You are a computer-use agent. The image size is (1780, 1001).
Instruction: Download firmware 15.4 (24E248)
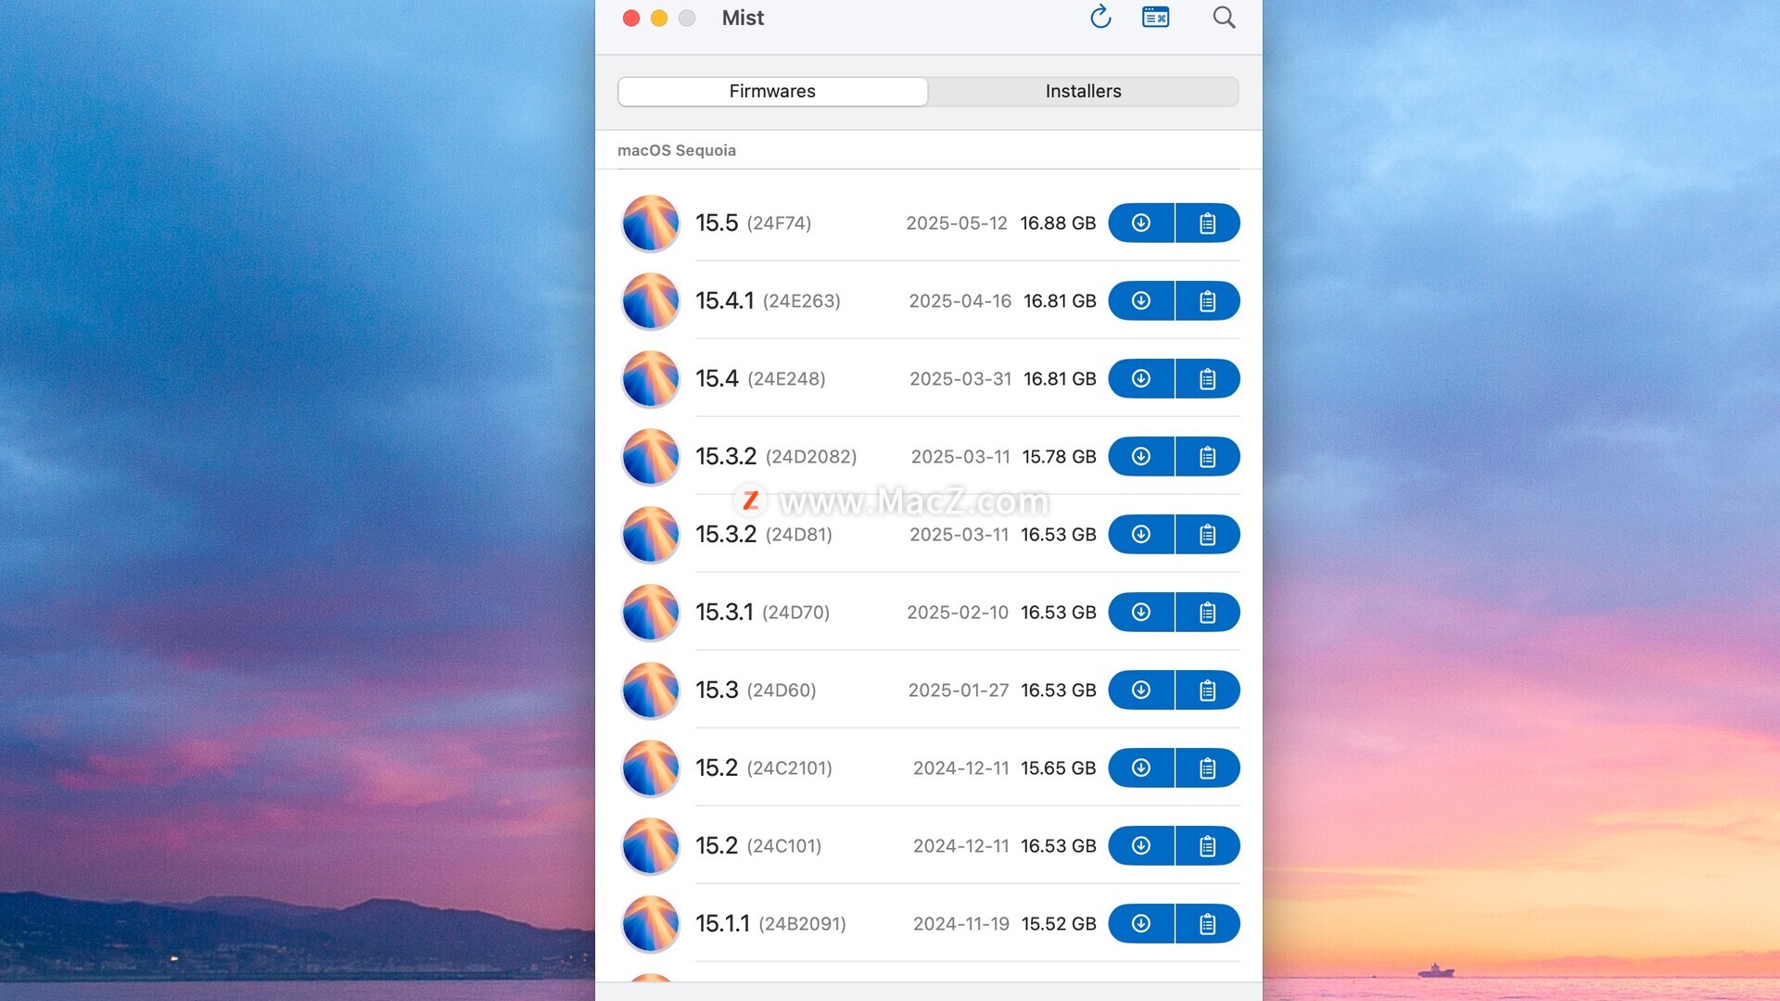1141,378
